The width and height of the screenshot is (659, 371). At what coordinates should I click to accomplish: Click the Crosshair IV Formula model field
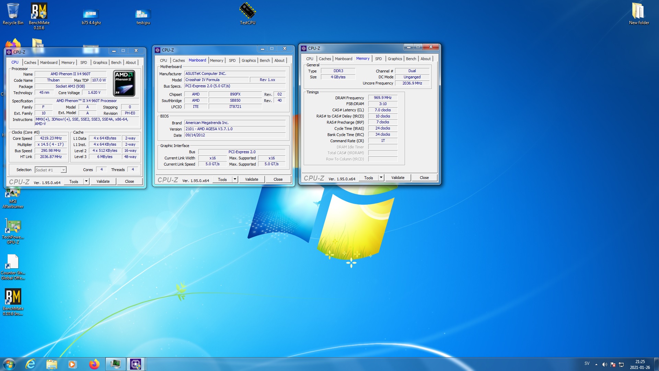(216, 80)
